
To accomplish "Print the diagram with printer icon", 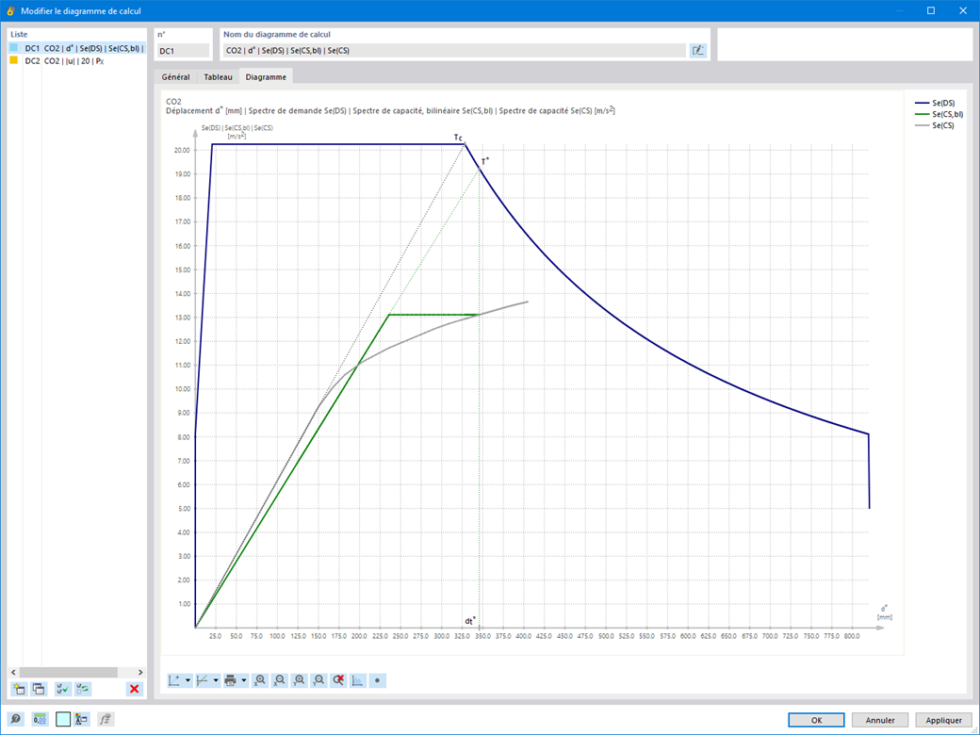I will [231, 680].
